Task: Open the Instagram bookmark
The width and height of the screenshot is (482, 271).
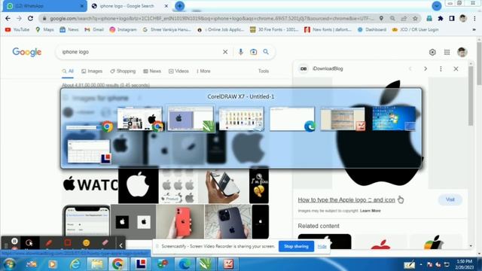Action: point(123,30)
